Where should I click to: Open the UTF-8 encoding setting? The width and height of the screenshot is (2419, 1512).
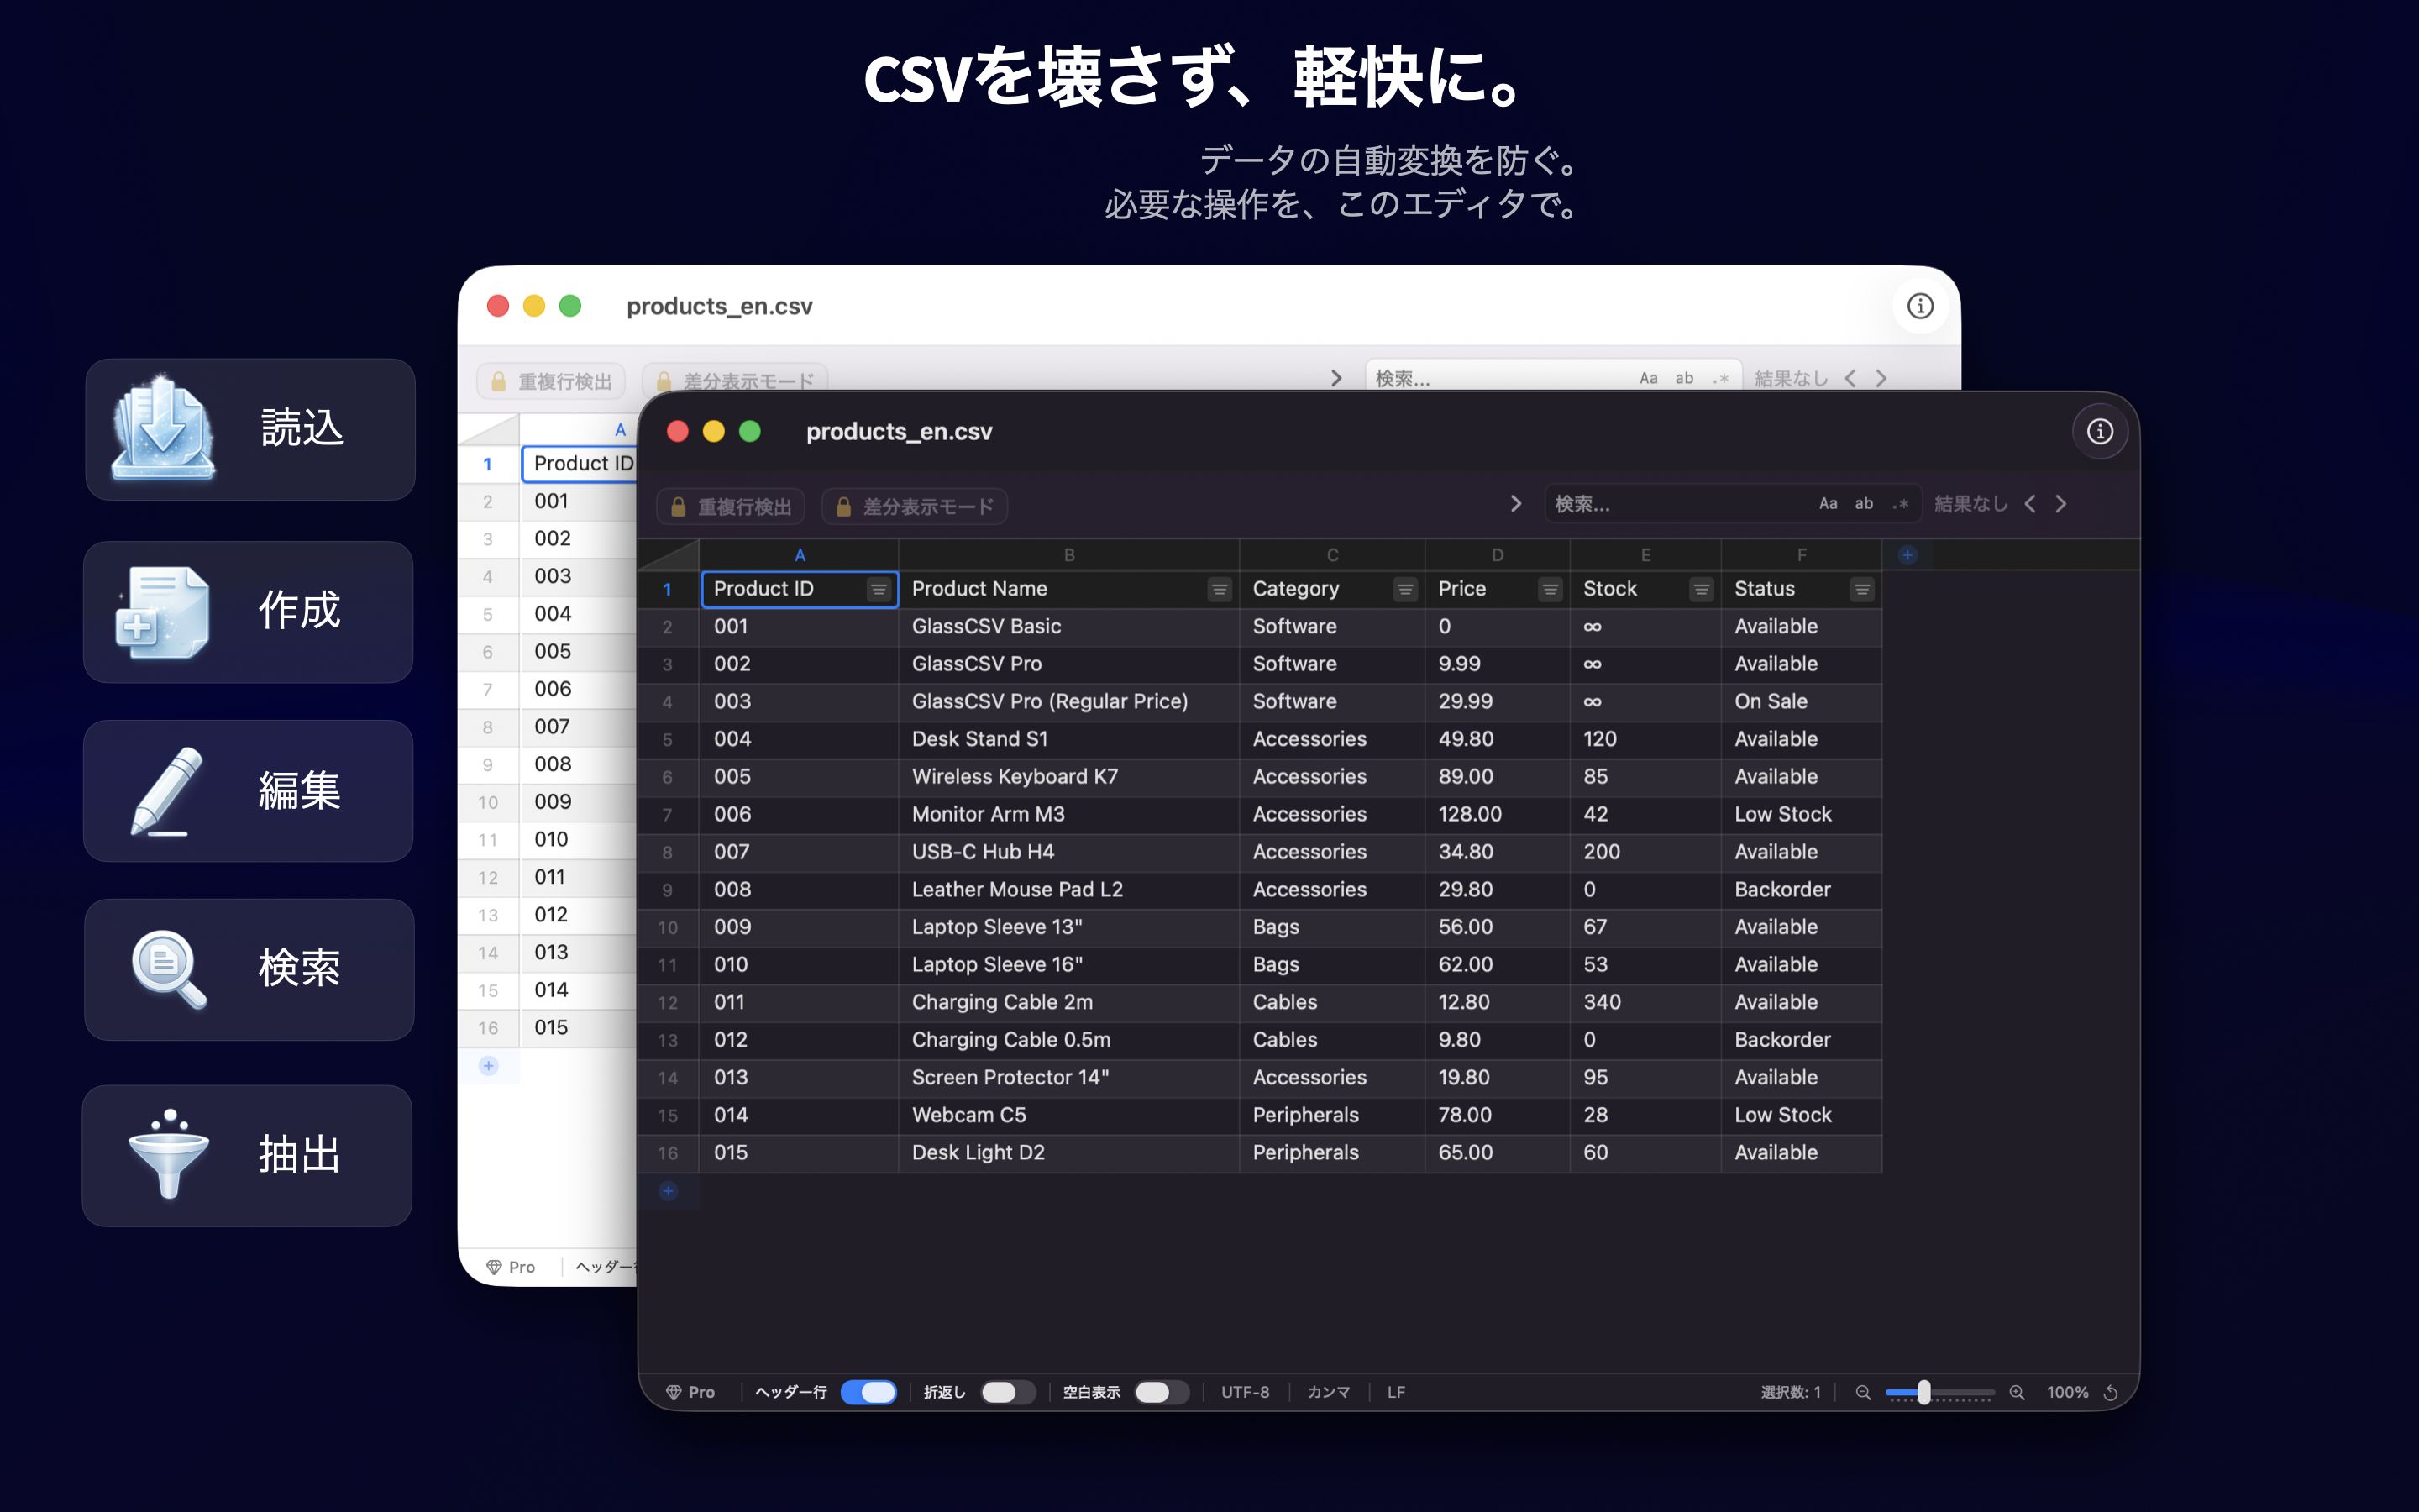click(1246, 1392)
